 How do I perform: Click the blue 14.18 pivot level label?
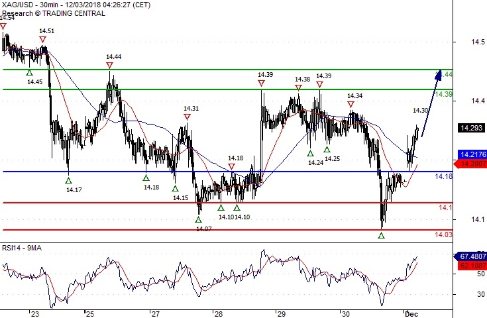tap(444, 176)
